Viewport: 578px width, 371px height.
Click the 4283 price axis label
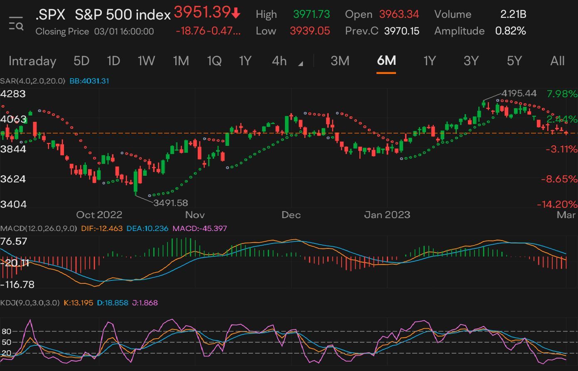13,94
